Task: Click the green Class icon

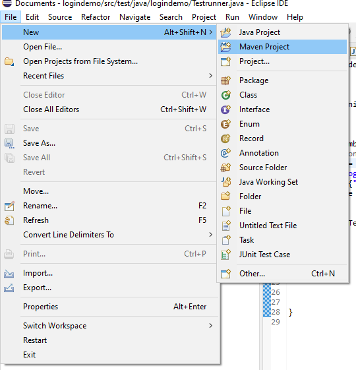Action: coord(225,95)
